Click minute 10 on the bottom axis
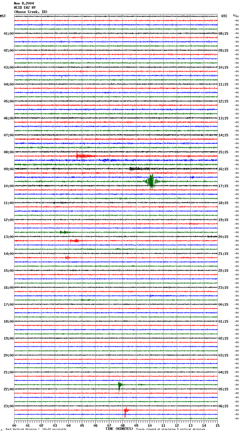This screenshot has height=433, width=240. tap(150, 425)
